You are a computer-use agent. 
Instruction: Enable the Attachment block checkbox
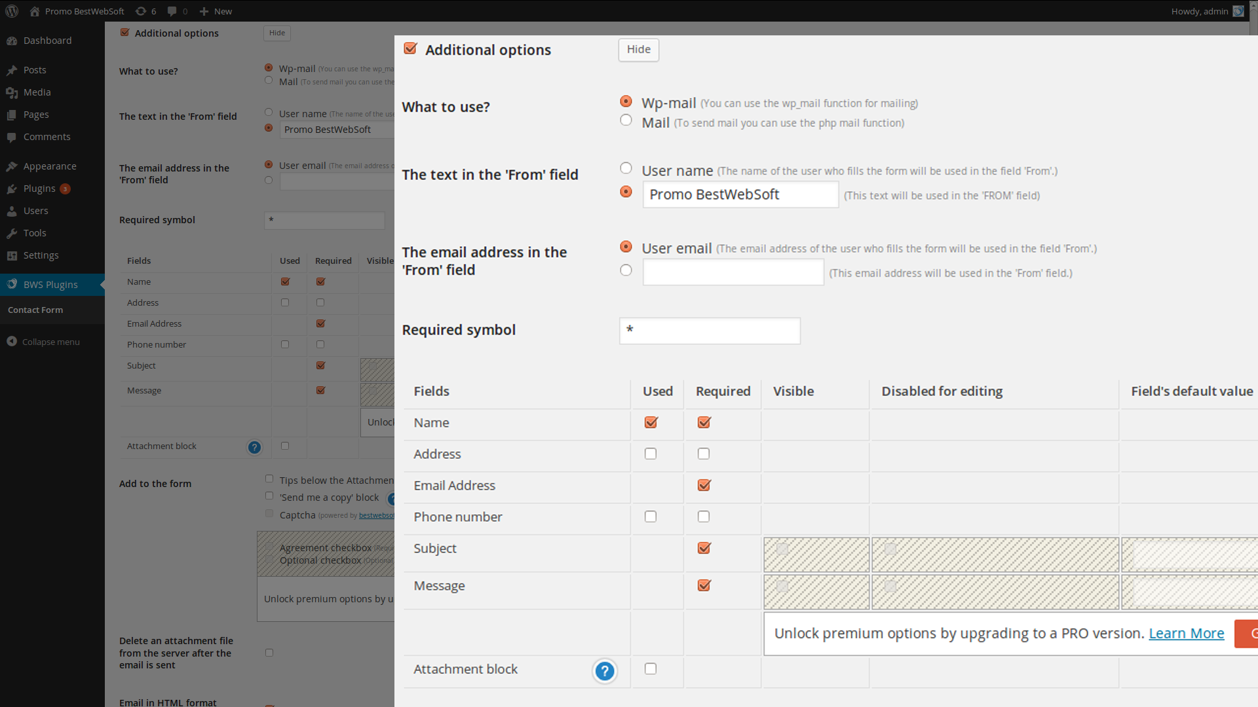pyautogui.click(x=650, y=668)
